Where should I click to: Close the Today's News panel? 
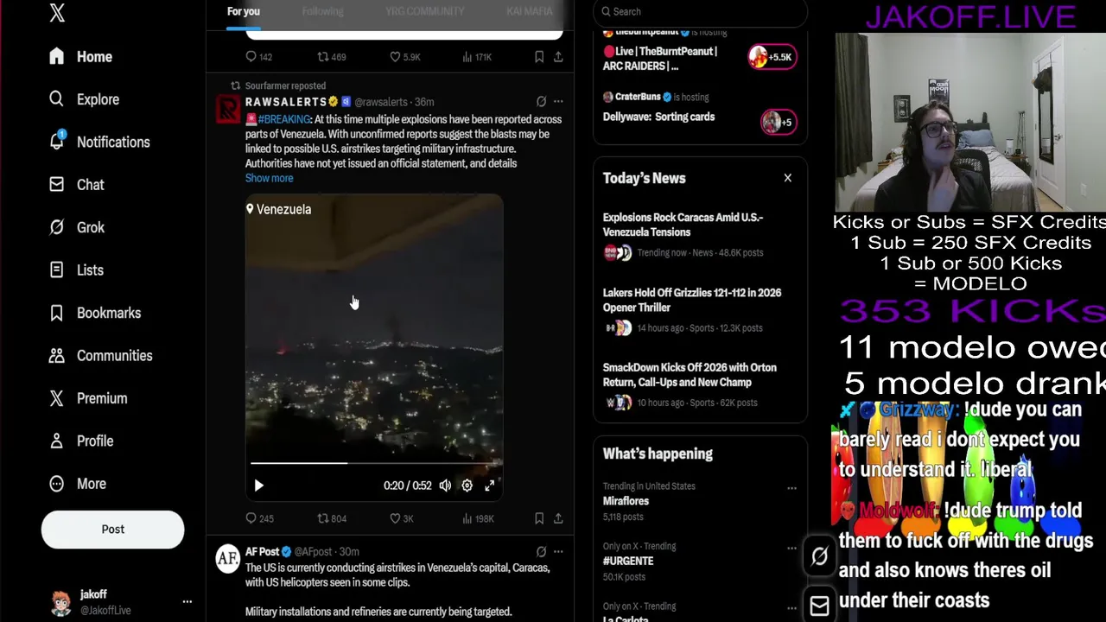[x=787, y=178]
